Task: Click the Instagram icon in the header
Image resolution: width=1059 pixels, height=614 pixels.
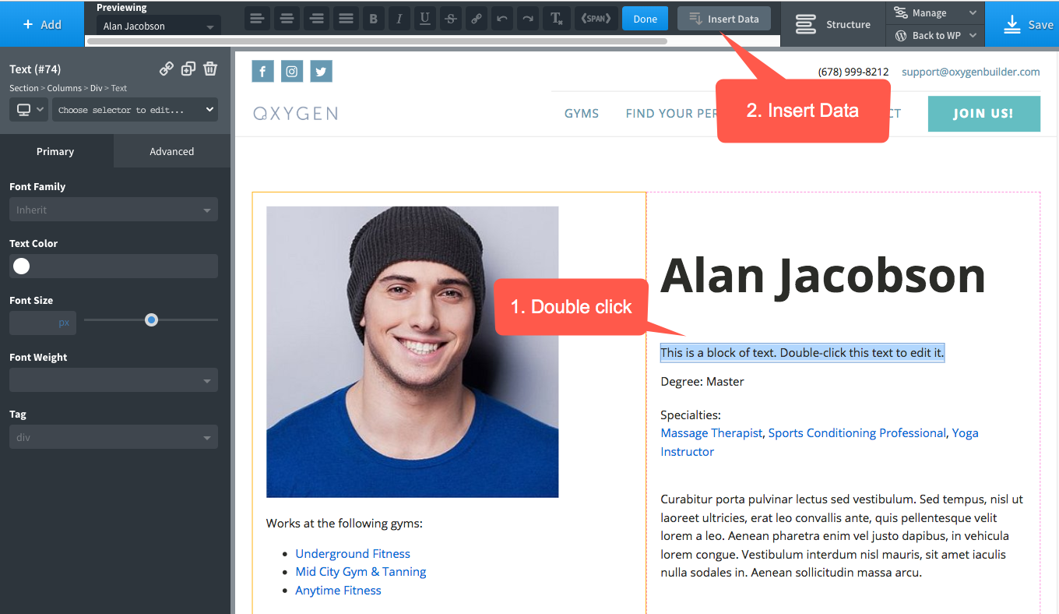Action: coord(292,72)
